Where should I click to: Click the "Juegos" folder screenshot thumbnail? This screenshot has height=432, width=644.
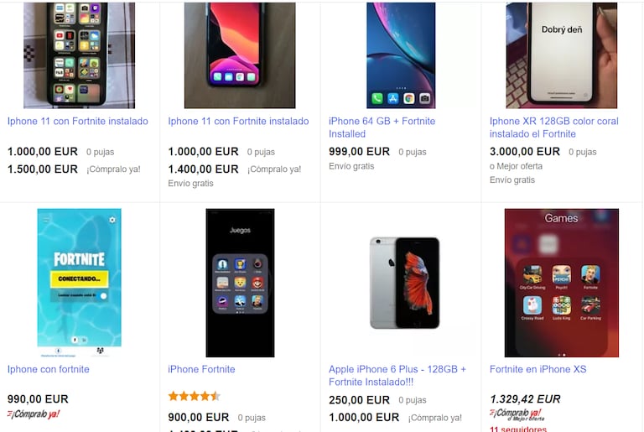tap(240, 283)
